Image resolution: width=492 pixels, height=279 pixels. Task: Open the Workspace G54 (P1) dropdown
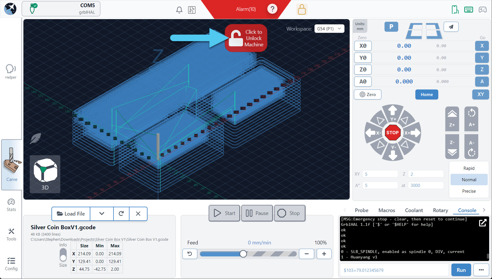[x=329, y=29]
